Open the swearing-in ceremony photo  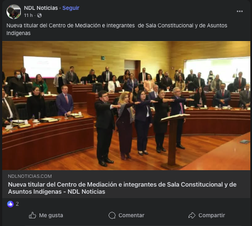(126, 106)
